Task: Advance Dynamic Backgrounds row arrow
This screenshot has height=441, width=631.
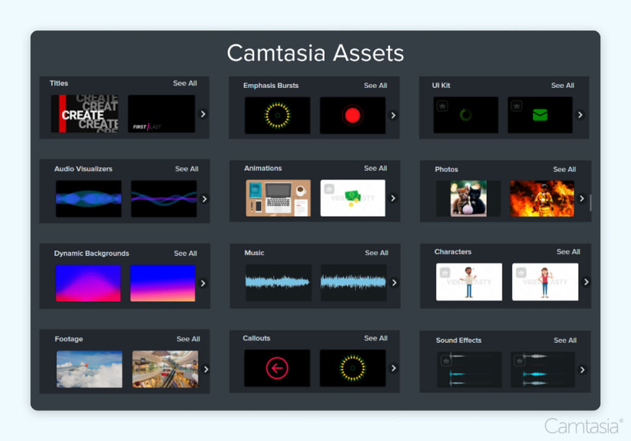Action: coord(203,283)
